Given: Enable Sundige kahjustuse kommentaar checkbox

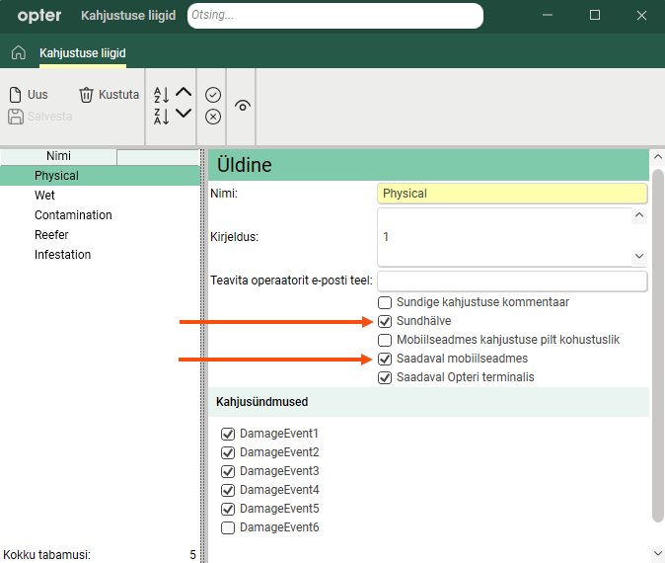Looking at the screenshot, I should [385, 302].
